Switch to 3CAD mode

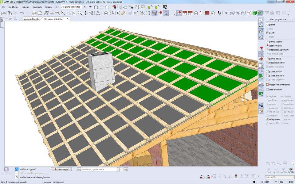pos(291,171)
